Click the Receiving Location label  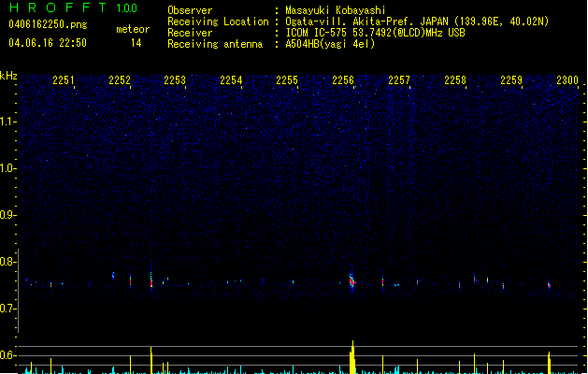[218, 22]
